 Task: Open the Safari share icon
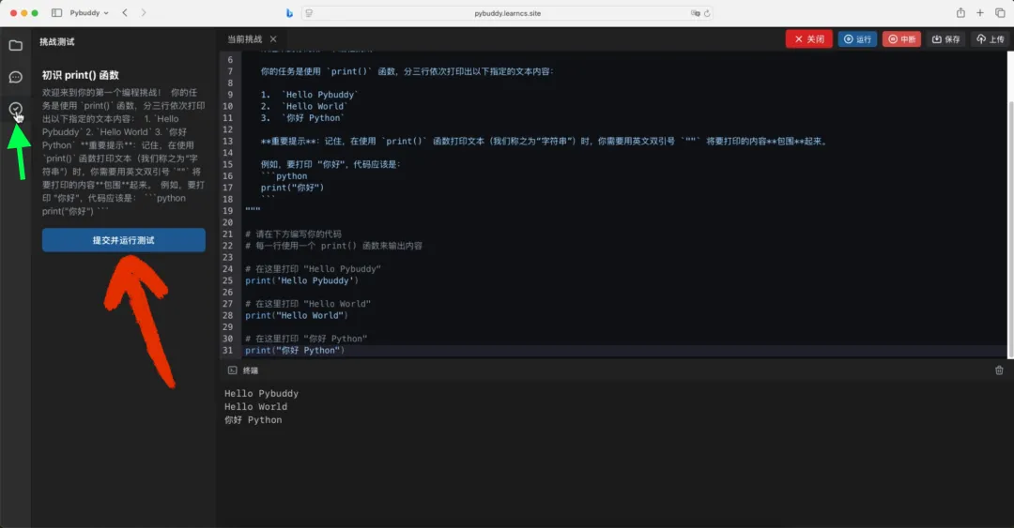tap(961, 13)
